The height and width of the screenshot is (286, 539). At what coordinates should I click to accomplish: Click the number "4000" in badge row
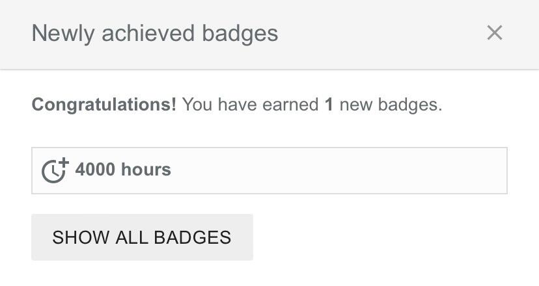96,170
